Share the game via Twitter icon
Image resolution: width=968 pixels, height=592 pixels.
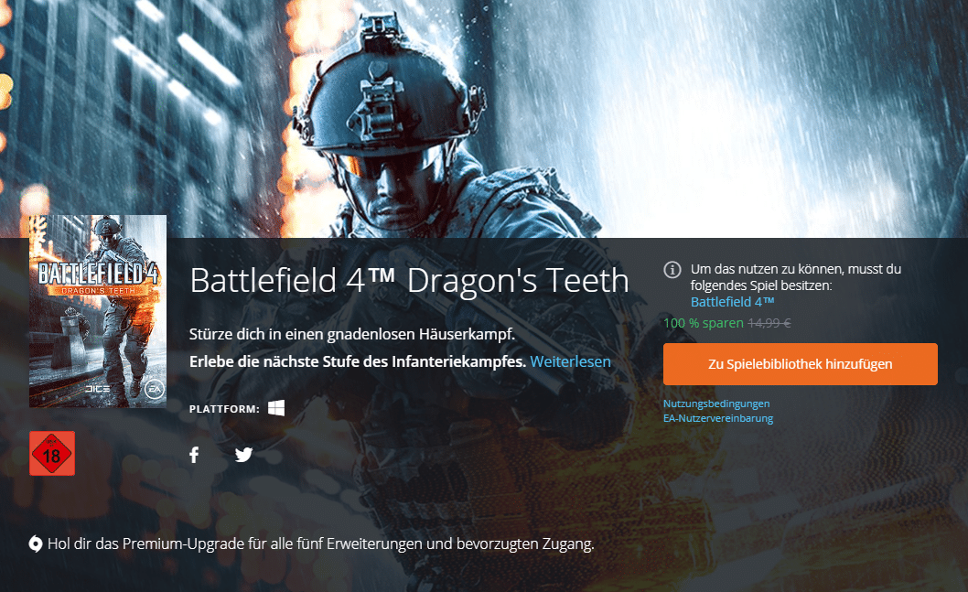coord(244,455)
